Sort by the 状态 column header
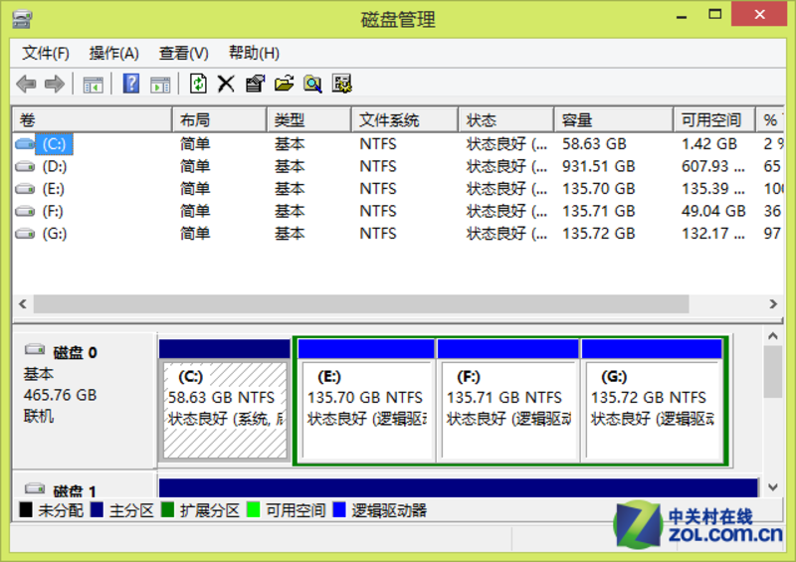This screenshot has width=796, height=562. [506, 120]
